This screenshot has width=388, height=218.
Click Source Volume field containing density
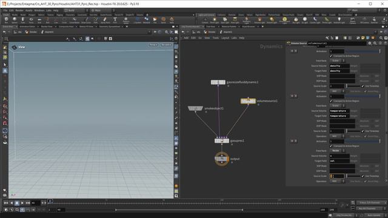coord(339,66)
